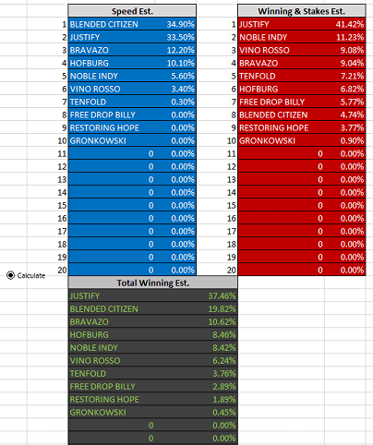Screen dimensions: 373x445
Task: Select RESTORING HOPE in Total Winning table
Action: 112,399
